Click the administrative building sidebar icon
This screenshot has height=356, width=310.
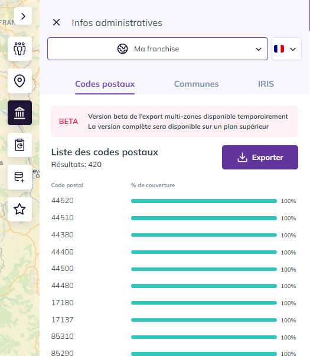pyautogui.click(x=19, y=113)
